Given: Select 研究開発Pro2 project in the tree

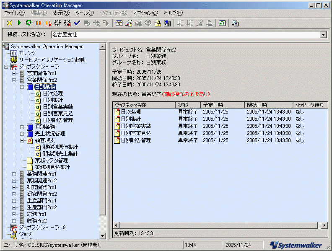Looking at the screenshot, I should click(42, 194).
